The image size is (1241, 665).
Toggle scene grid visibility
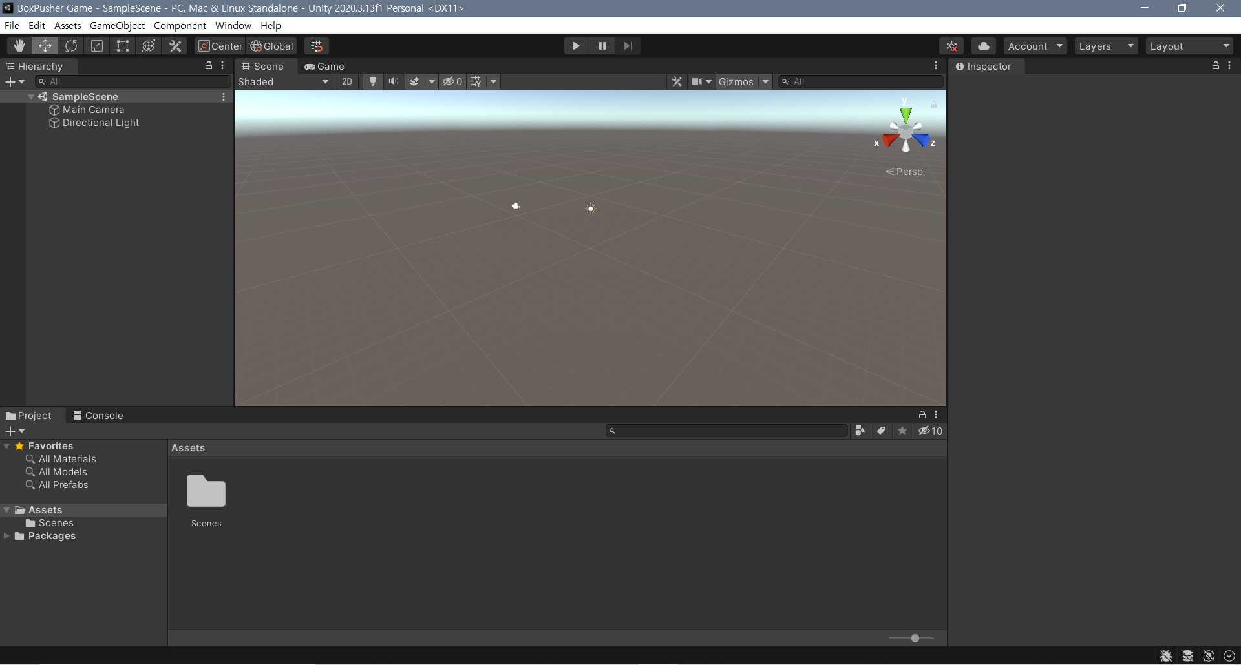[x=476, y=81]
